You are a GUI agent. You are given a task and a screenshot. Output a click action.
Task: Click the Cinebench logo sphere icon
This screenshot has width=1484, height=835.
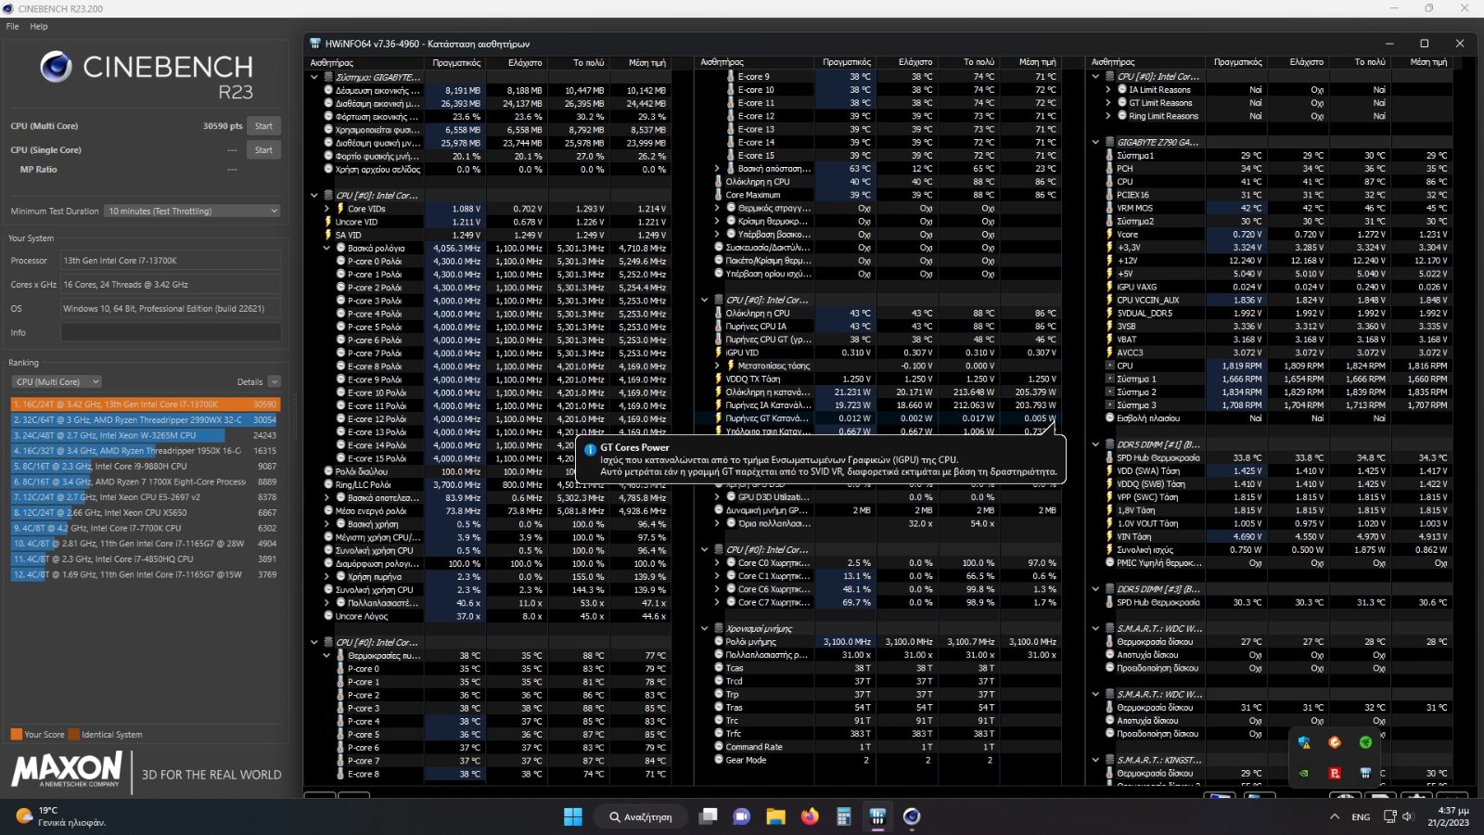tap(56, 67)
